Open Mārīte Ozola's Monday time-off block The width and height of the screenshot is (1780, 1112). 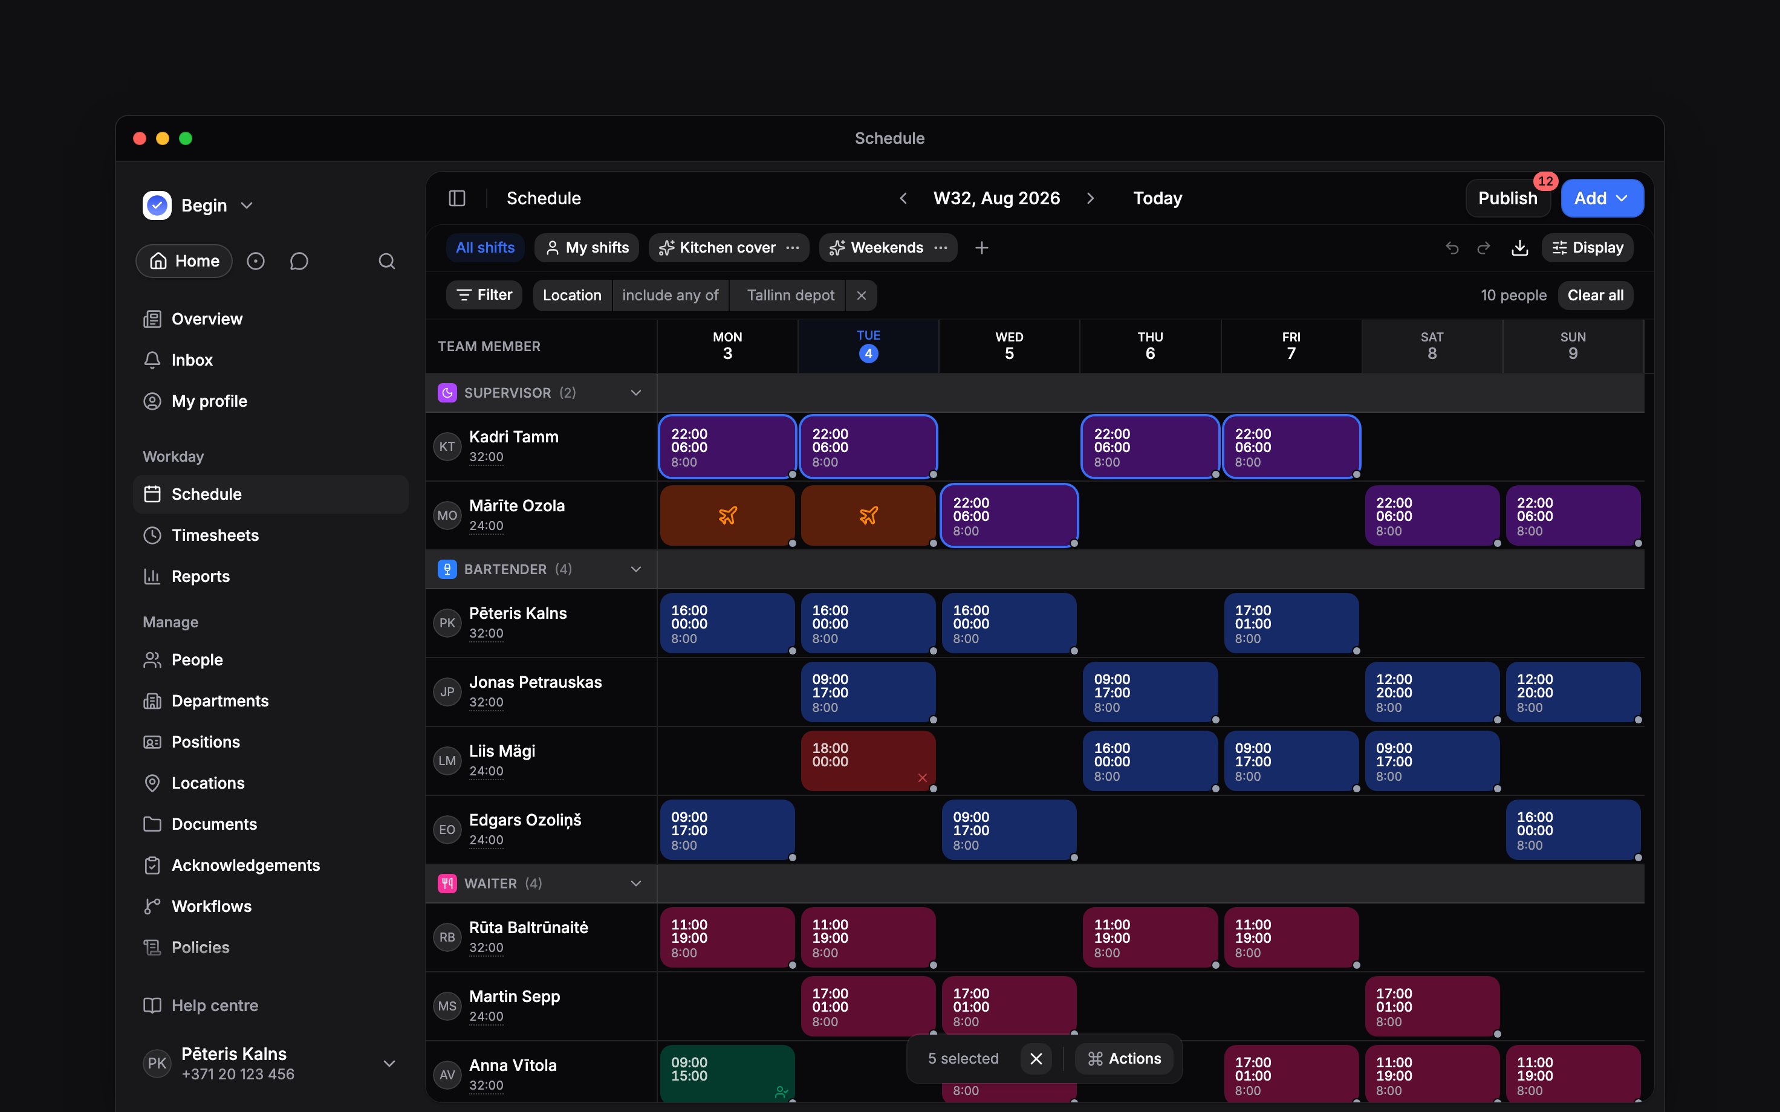[727, 516]
